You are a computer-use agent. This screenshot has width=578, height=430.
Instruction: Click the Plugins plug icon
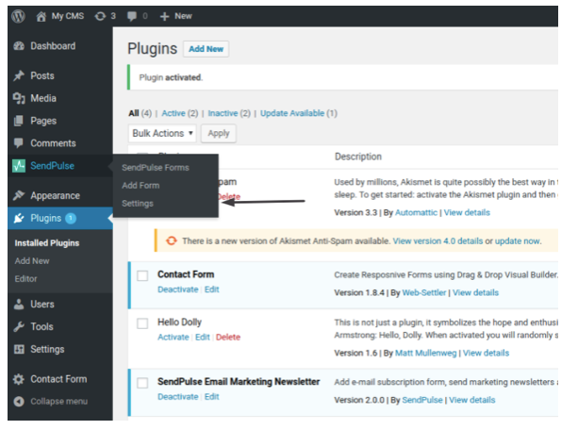click(19, 219)
